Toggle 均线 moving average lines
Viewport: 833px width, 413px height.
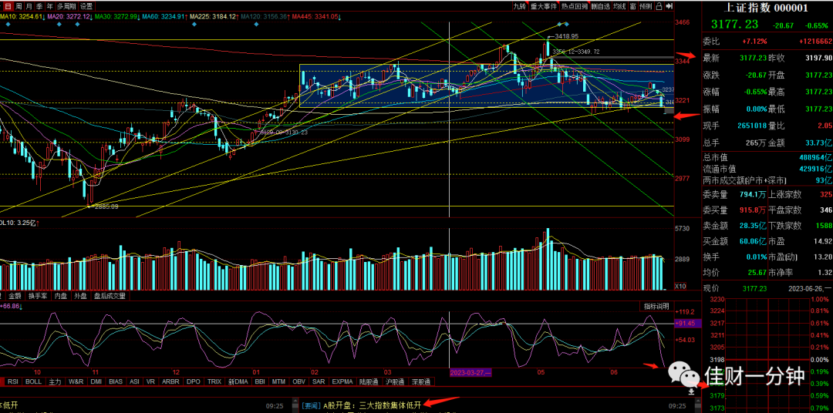click(619, 6)
